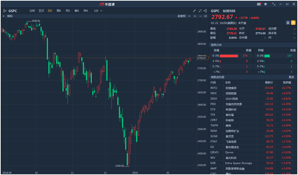Click the compact window arrows icon
Image resolution: width=298 pixels, height=175 pixels.
(x=274, y=4)
